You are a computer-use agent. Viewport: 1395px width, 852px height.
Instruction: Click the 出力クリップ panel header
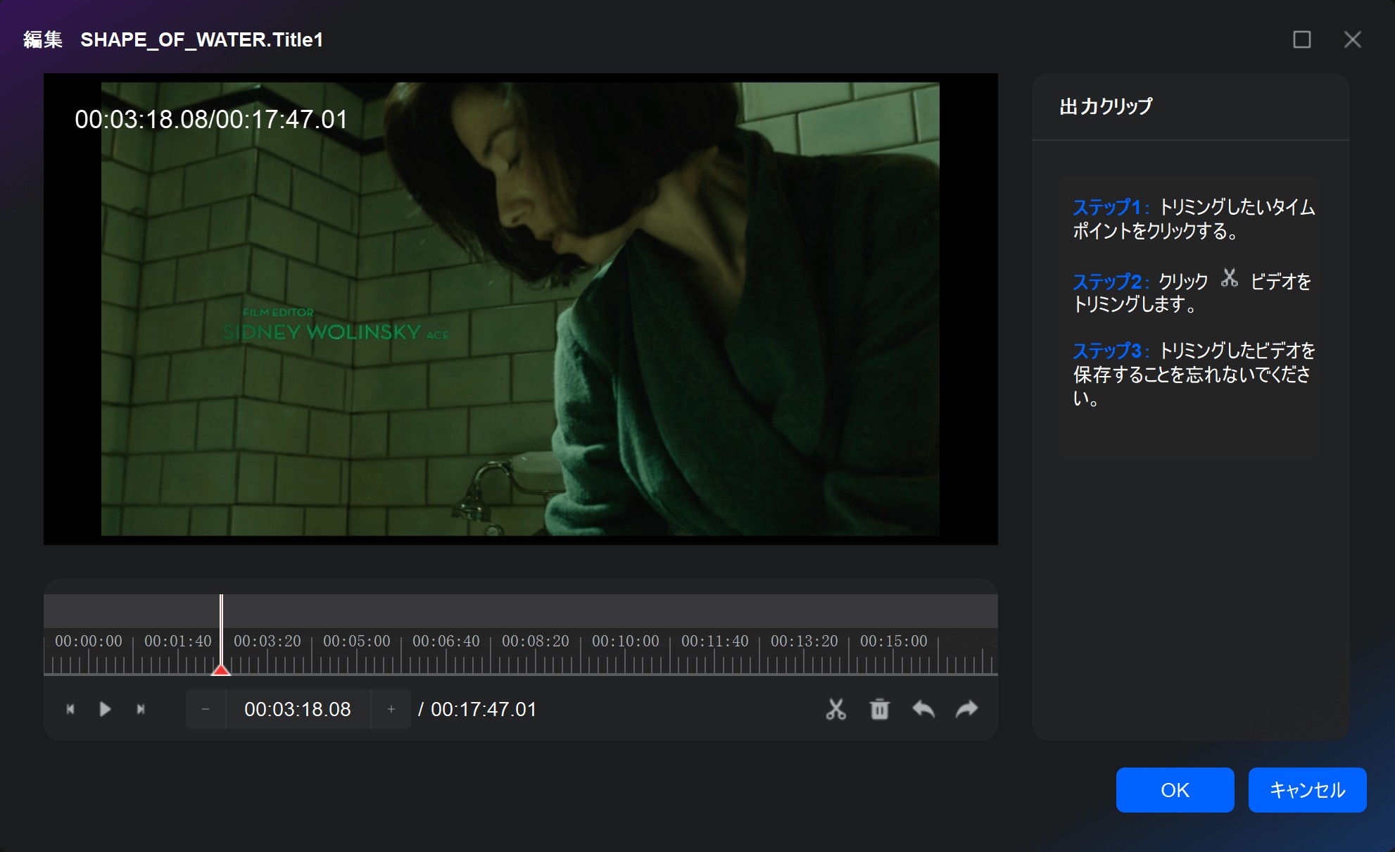1106,106
